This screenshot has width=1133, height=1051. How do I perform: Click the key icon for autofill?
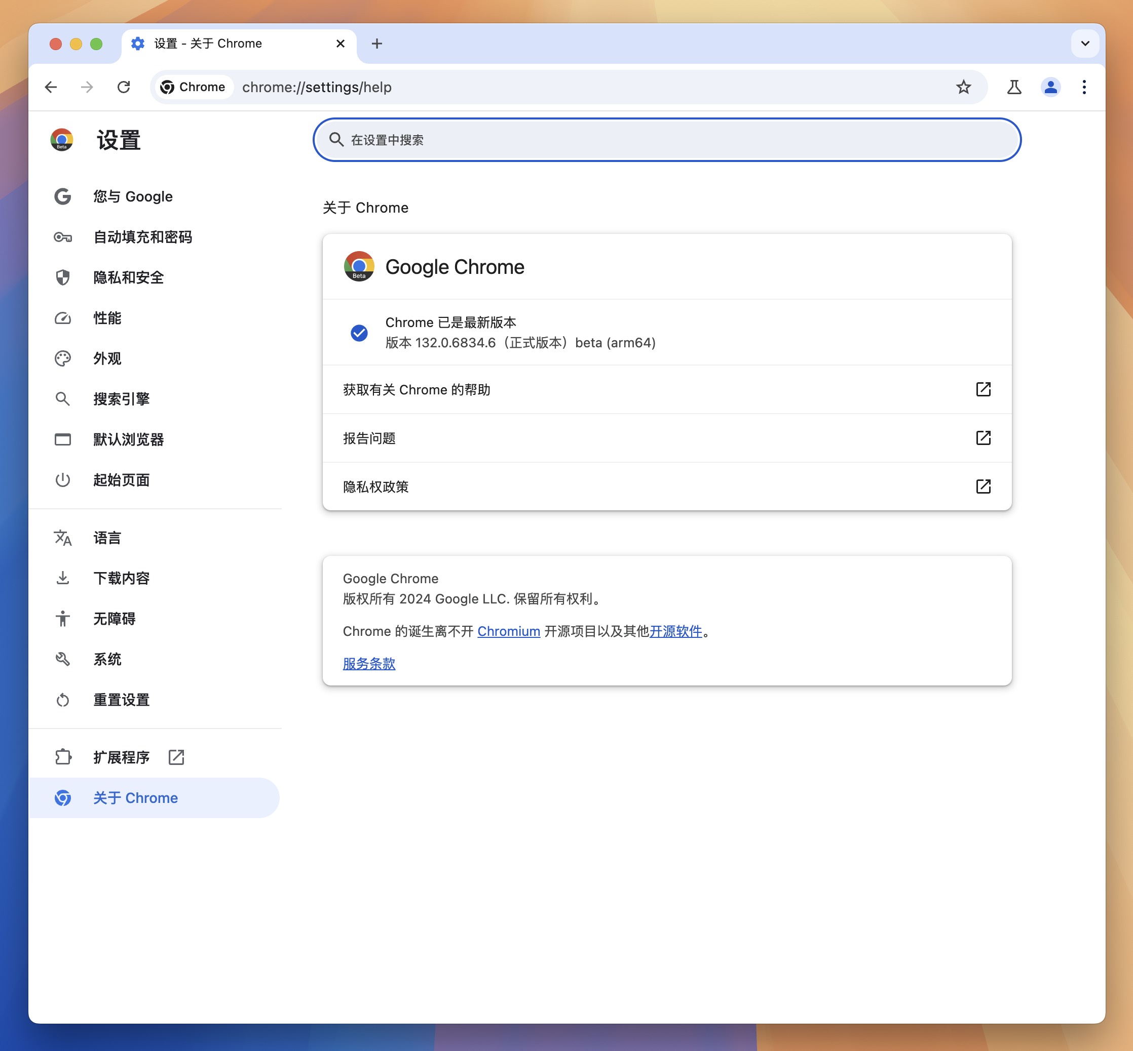(x=63, y=237)
